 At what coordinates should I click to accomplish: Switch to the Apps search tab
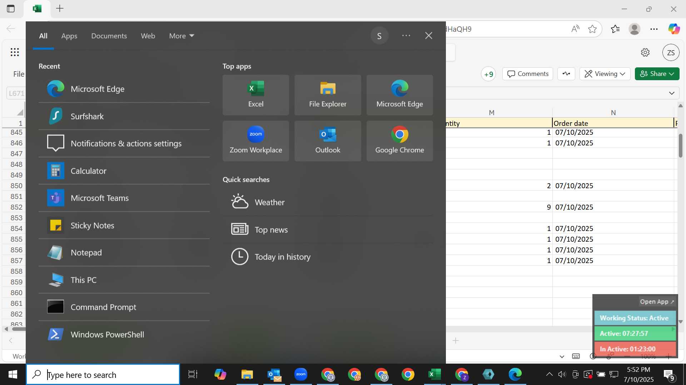click(x=69, y=36)
